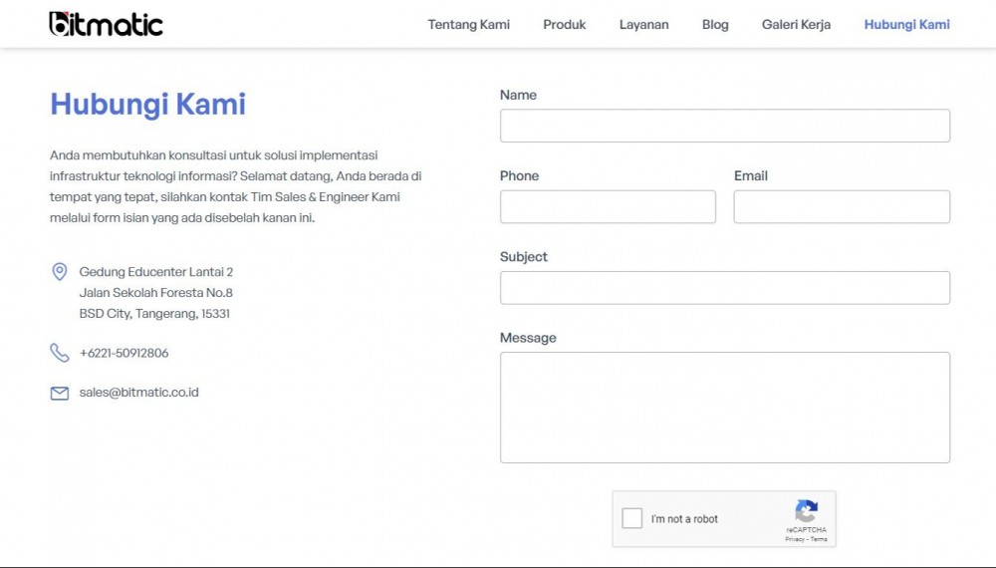This screenshot has width=996, height=568.
Task: Open the reCAPTCHA Privacy link
Action: click(x=795, y=539)
